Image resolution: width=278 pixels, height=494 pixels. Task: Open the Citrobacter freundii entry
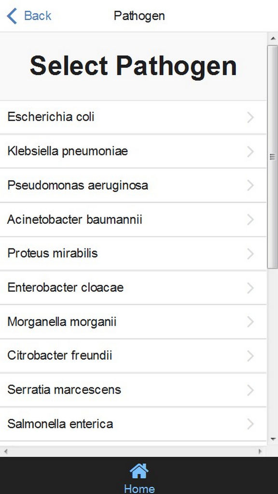pos(133,356)
